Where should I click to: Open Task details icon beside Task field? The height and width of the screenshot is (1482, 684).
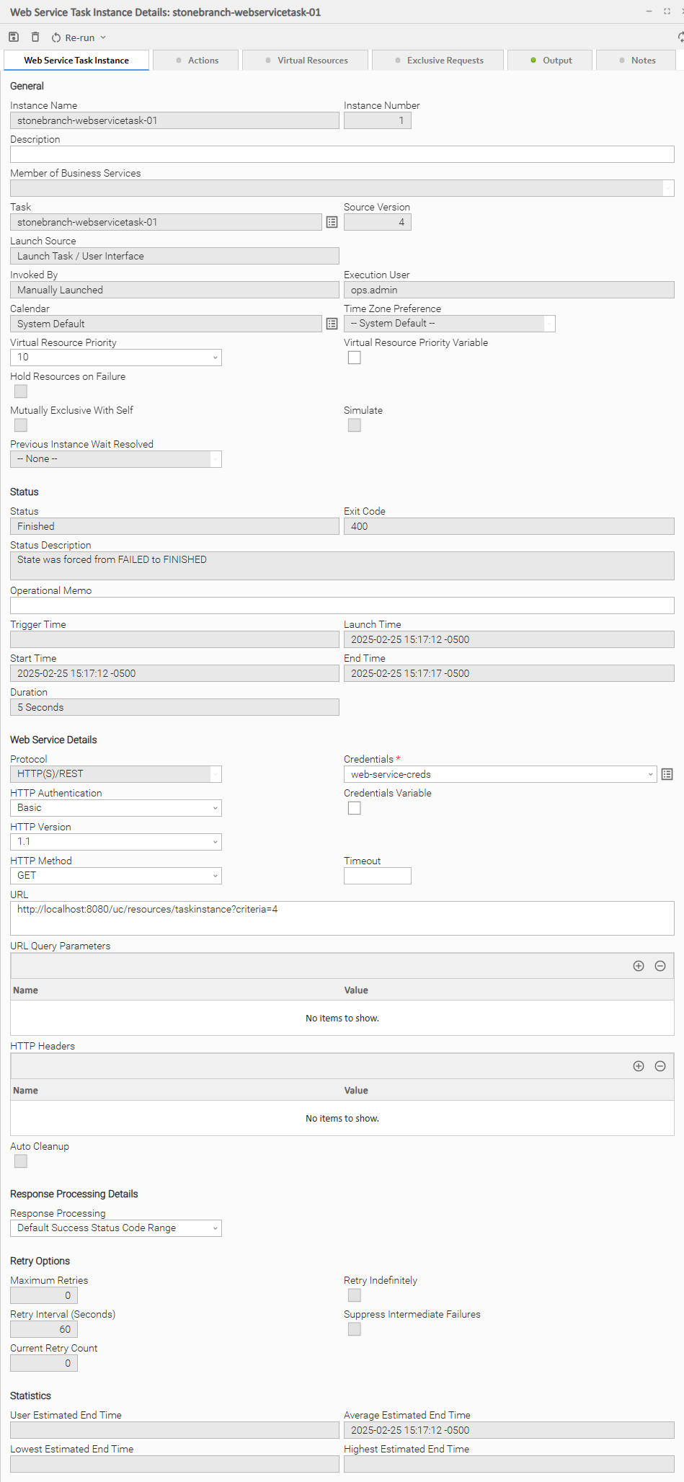click(332, 222)
